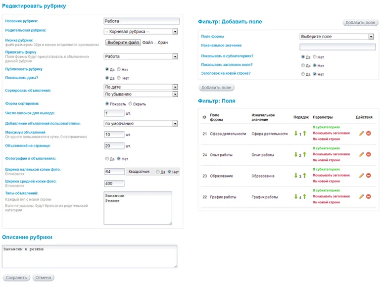Open the Поле формы dropdown in the filter
Viewport: 384px width, 286px height.
[x=337, y=37]
